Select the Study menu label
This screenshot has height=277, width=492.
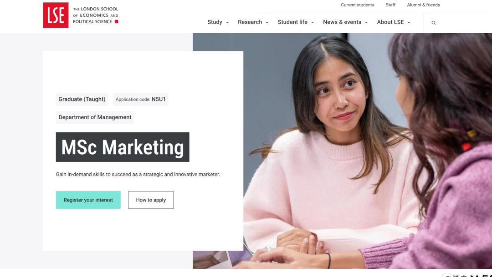click(x=215, y=22)
